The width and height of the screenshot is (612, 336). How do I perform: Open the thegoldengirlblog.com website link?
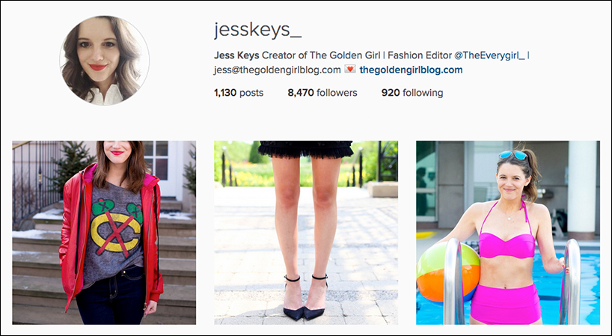pyautogui.click(x=411, y=70)
